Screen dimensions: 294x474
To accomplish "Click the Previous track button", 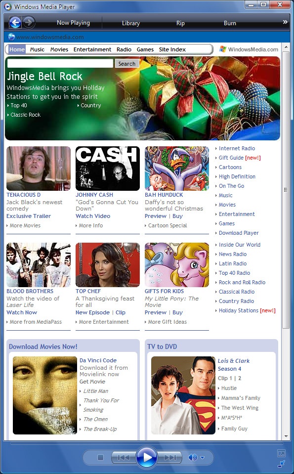I will [x=124, y=457].
